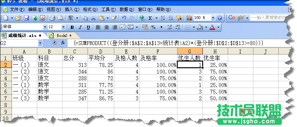Align cell text to the right
The height and width of the screenshot is (127, 297).
point(115,27)
